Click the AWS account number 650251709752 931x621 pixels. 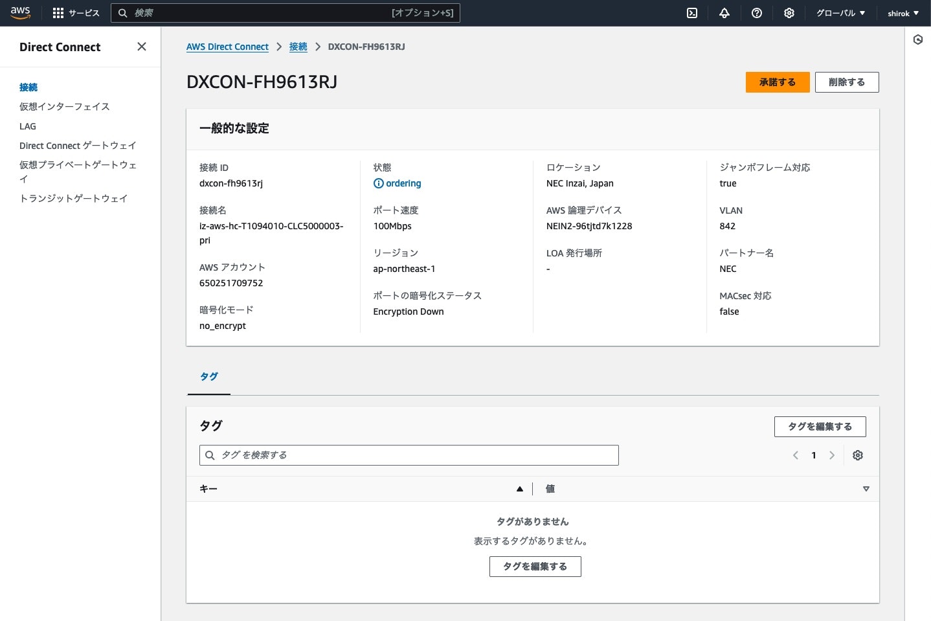(x=231, y=283)
